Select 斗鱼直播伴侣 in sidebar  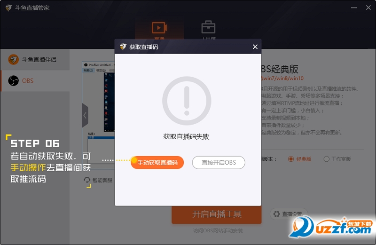point(35,60)
